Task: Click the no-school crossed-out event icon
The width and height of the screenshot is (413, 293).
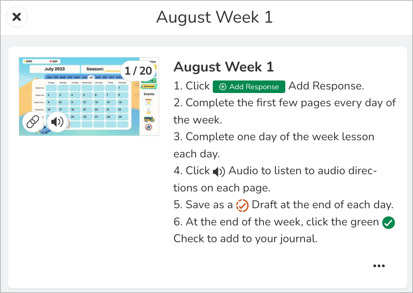Action: click(148, 126)
